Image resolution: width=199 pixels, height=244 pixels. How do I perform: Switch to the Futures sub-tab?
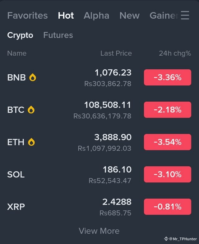pyautogui.click(x=58, y=35)
